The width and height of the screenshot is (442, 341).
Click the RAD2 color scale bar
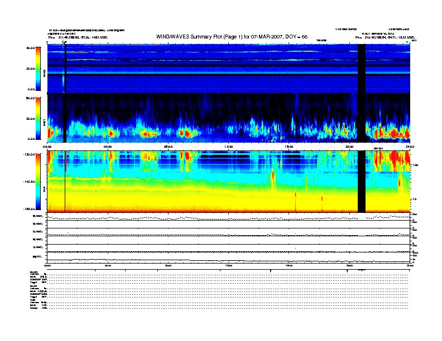coord(38,69)
